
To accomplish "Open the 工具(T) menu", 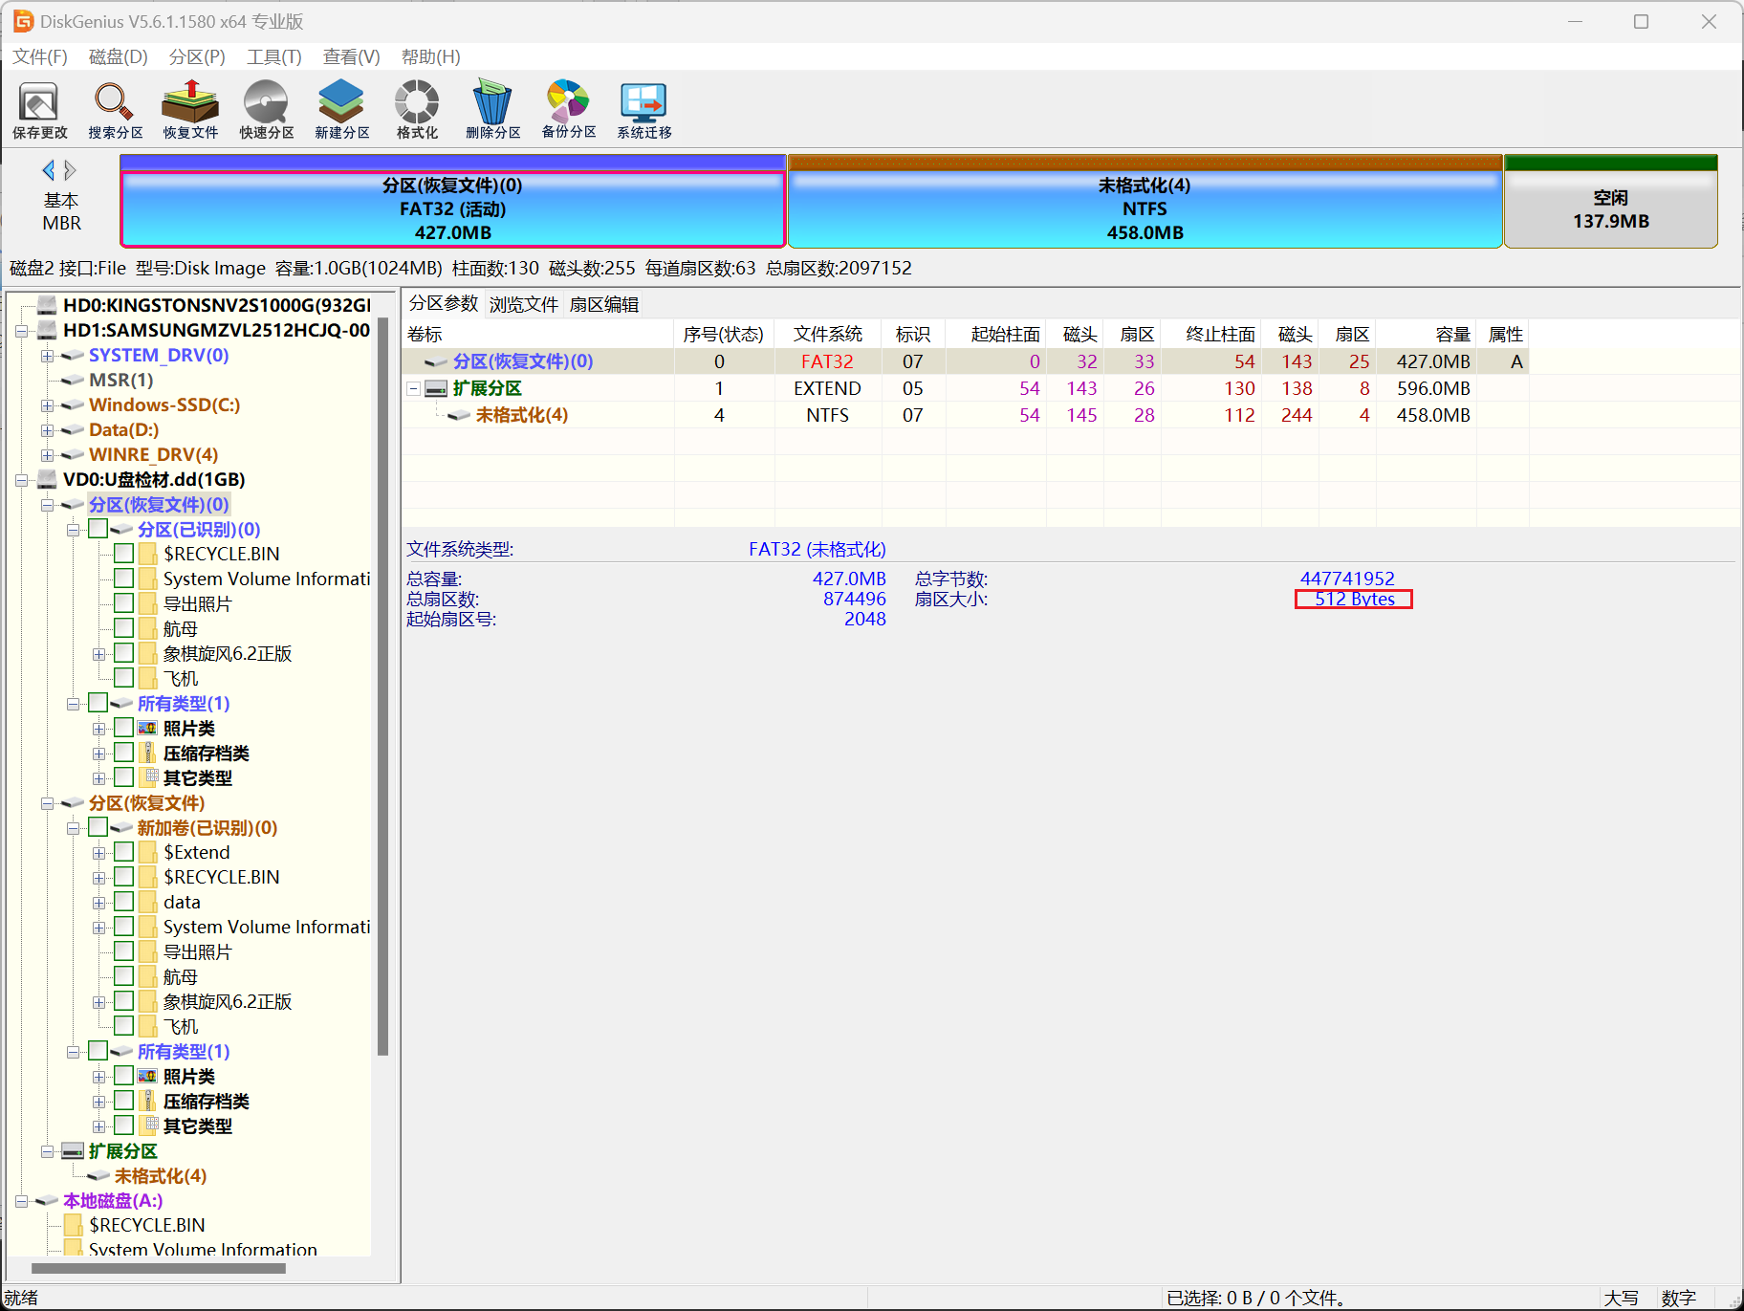I will click(x=274, y=56).
